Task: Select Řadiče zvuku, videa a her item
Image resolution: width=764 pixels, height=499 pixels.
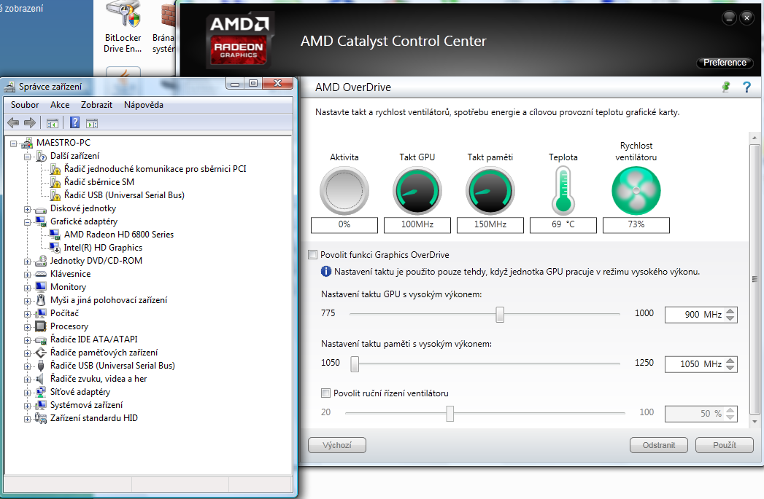Action: pos(99,379)
